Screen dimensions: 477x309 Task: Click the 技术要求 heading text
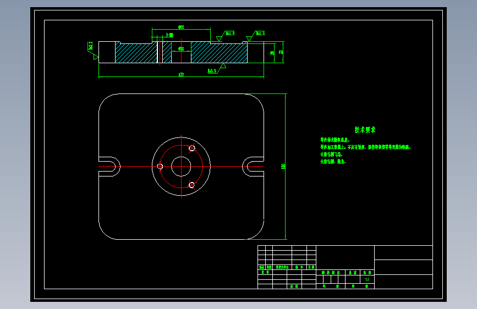tap(365, 130)
